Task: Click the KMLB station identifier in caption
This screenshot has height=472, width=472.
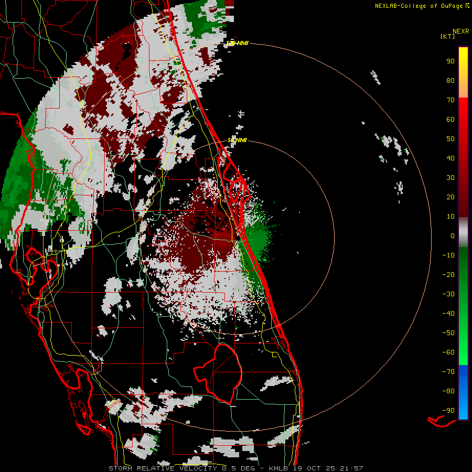Action: [279, 468]
